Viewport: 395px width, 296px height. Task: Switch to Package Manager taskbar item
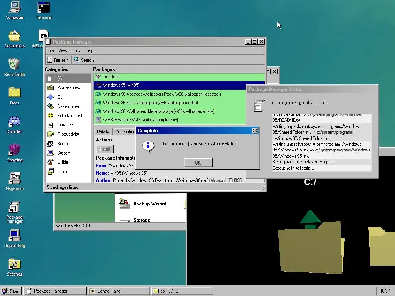[x=56, y=291]
